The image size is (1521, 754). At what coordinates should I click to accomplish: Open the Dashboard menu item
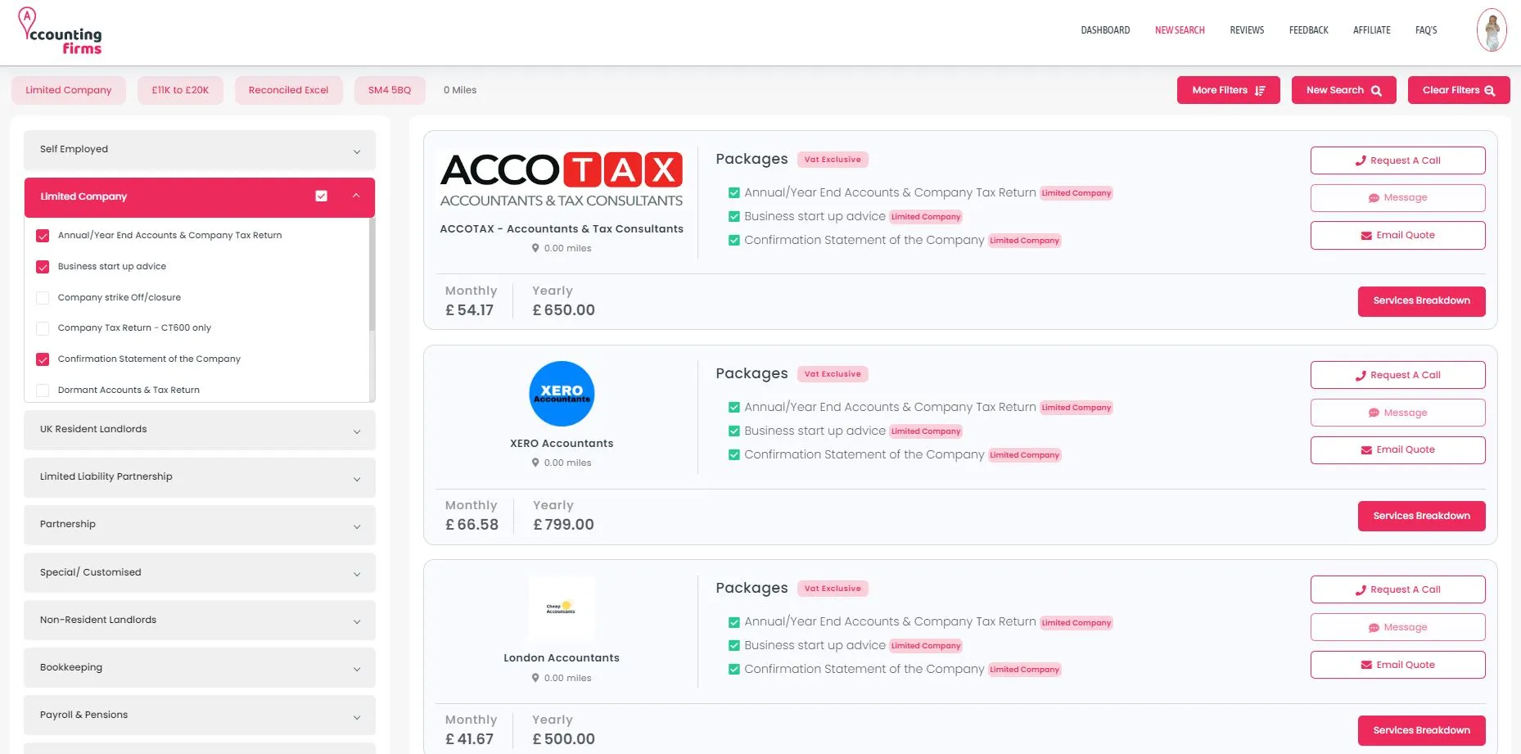point(1105,30)
